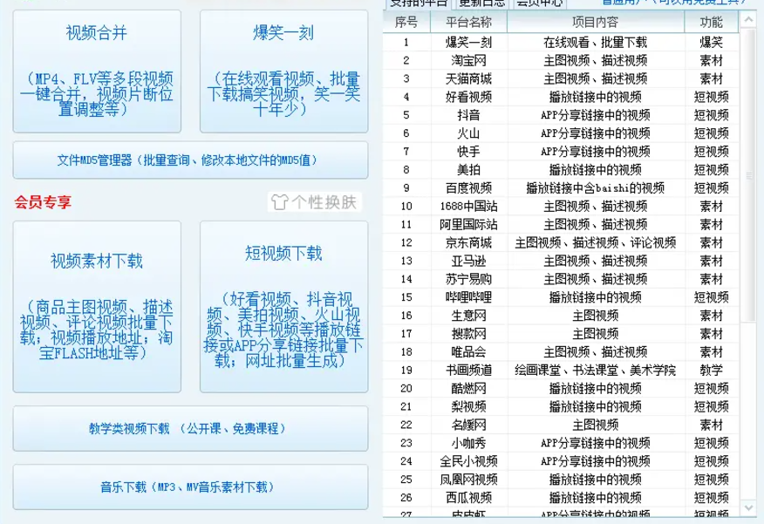Screen dimensions: 764x524
Task: Select the 亚马逊 row
Action: pos(561,261)
